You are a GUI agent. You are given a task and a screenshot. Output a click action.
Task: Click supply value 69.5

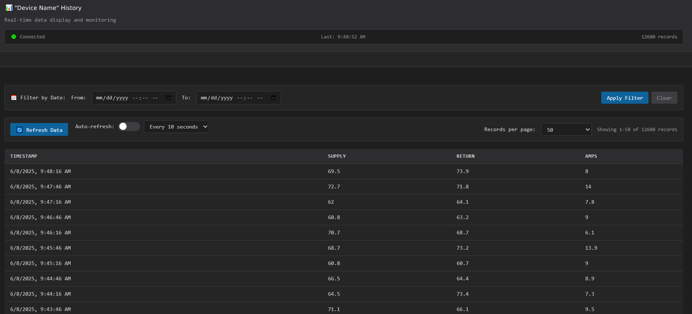click(334, 171)
